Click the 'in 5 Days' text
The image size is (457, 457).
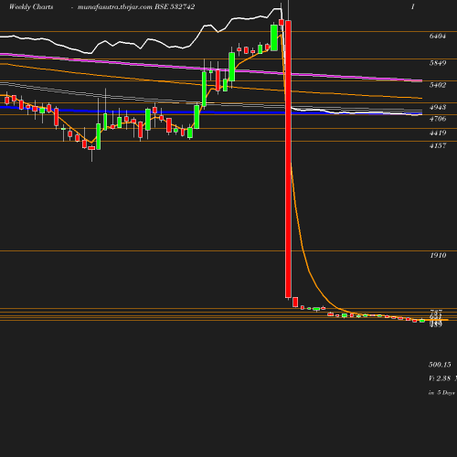point(441,393)
